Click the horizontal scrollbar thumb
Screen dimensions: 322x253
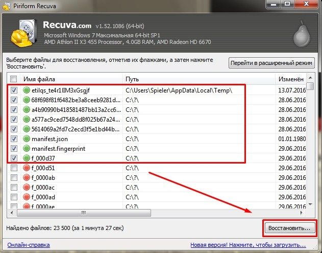click(84, 213)
